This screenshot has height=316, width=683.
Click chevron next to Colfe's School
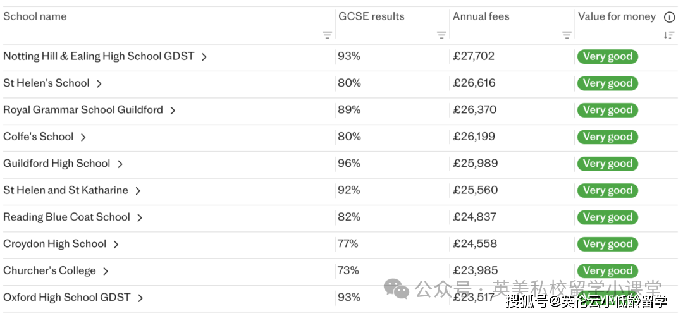tap(83, 137)
